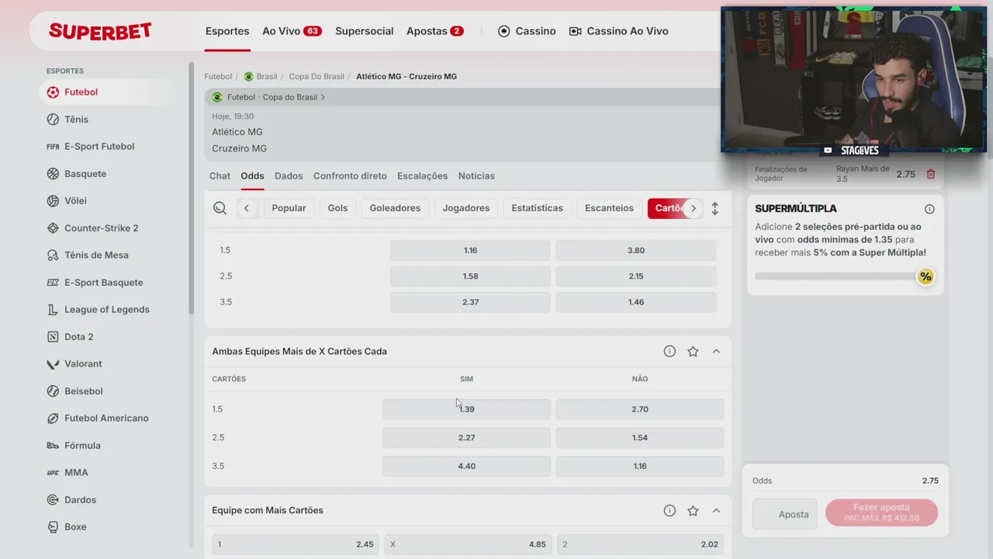Select Gols market filter
This screenshot has width=993, height=559.
click(337, 208)
